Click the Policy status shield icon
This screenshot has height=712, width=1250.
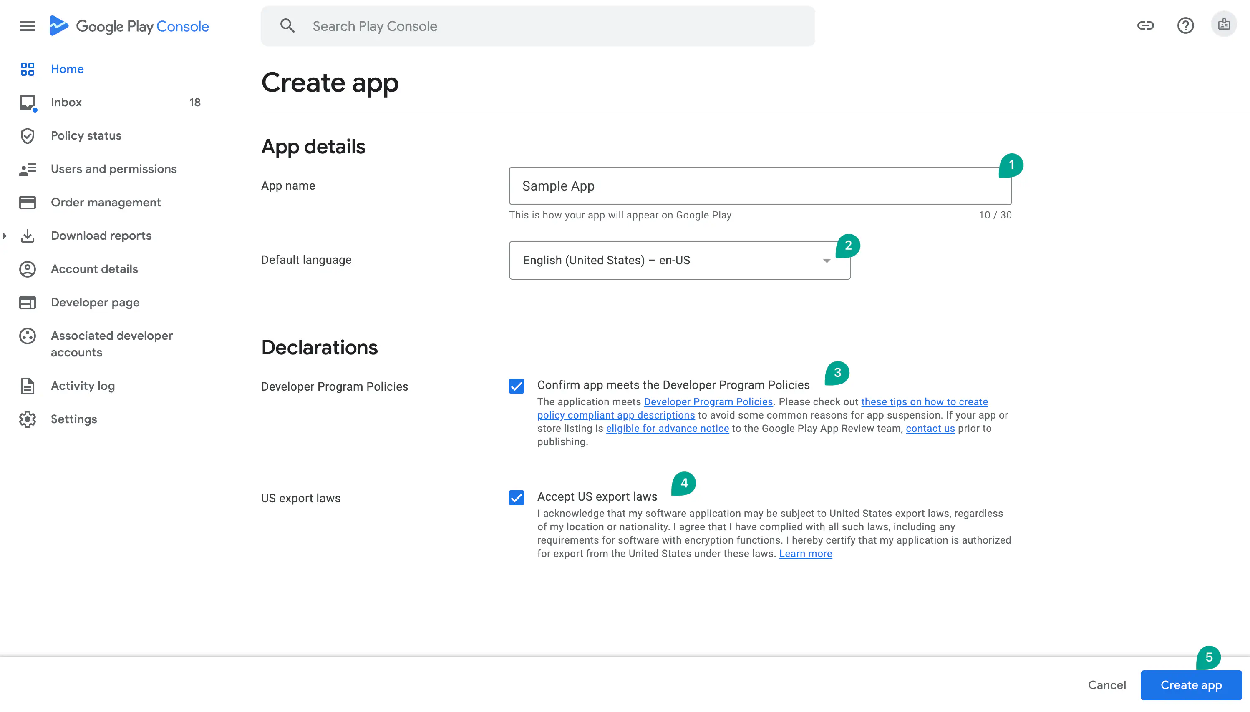(x=28, y=136)
